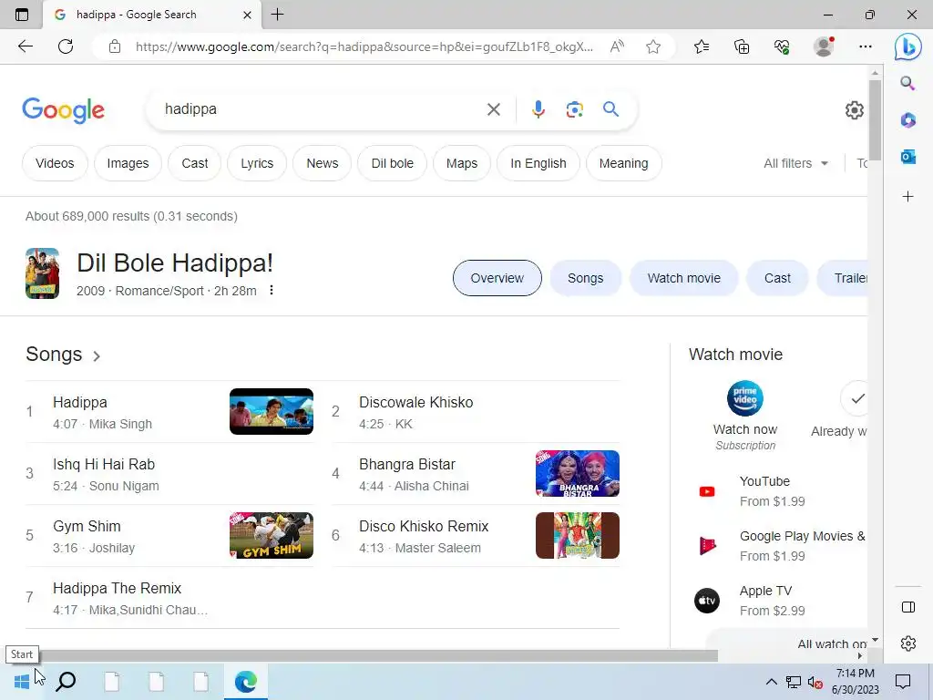Open Discowale Khisko song link

pos(476,412)
